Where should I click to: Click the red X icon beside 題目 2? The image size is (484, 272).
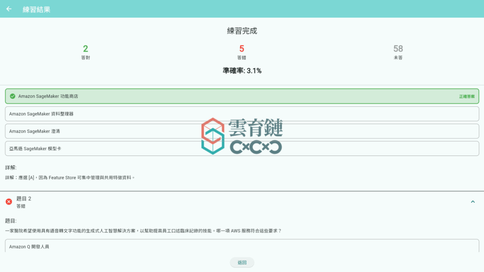[x=9, y=202]
